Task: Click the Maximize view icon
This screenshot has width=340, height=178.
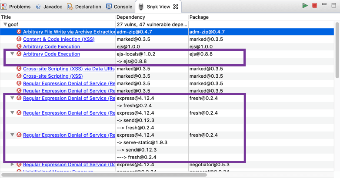Action: 334,5
